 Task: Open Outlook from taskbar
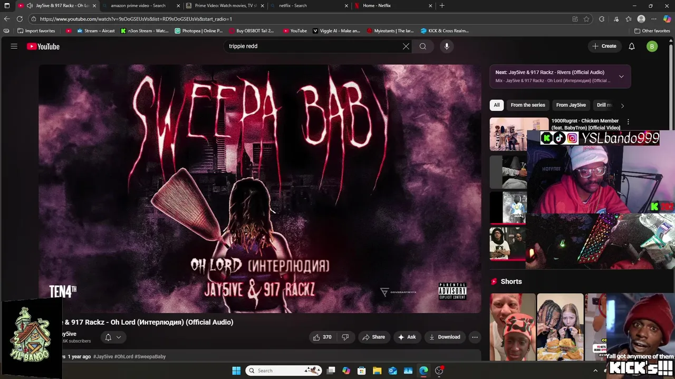click(x=392, y=371)
